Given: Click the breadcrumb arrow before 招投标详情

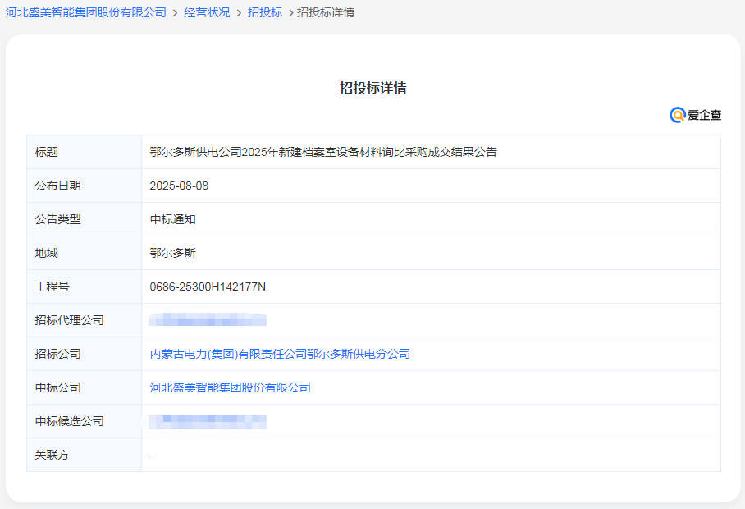Looking at the screenshot, I should coord(289,12).
